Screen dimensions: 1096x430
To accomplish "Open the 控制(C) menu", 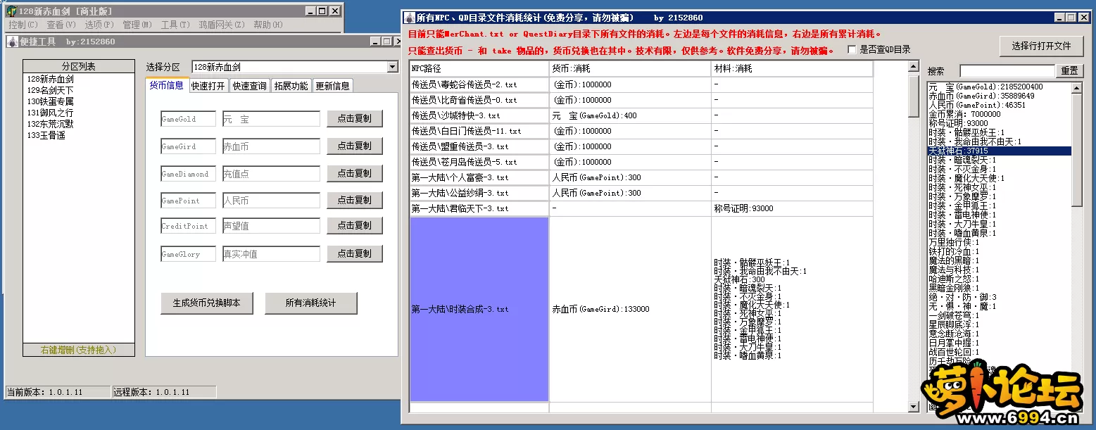I will pyautogui.click(x=22, y=25).
